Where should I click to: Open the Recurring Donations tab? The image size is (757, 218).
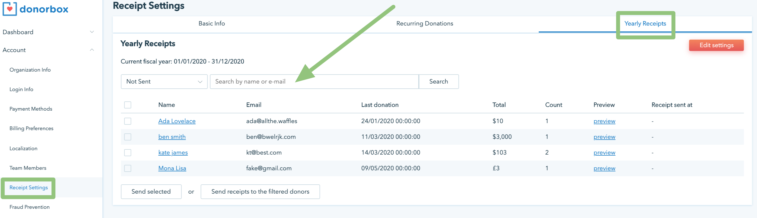424,24
